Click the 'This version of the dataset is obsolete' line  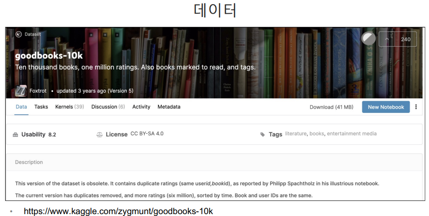point(197,183)
